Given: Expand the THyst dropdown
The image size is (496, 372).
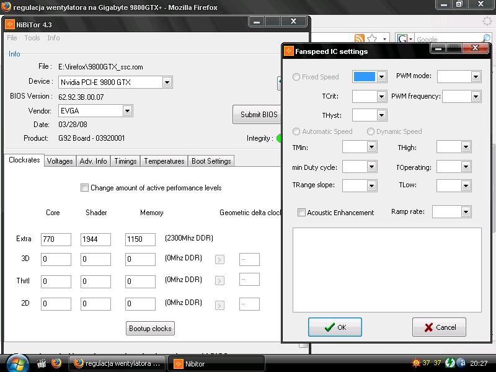Looking at the screenshot, I should point(381,115).
